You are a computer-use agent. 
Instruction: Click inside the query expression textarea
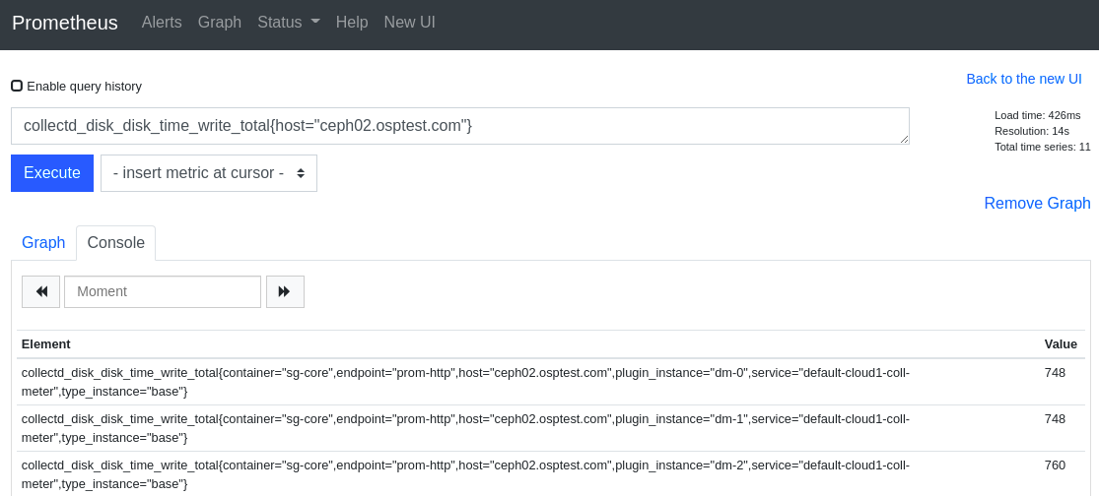[x=459, y=126]
